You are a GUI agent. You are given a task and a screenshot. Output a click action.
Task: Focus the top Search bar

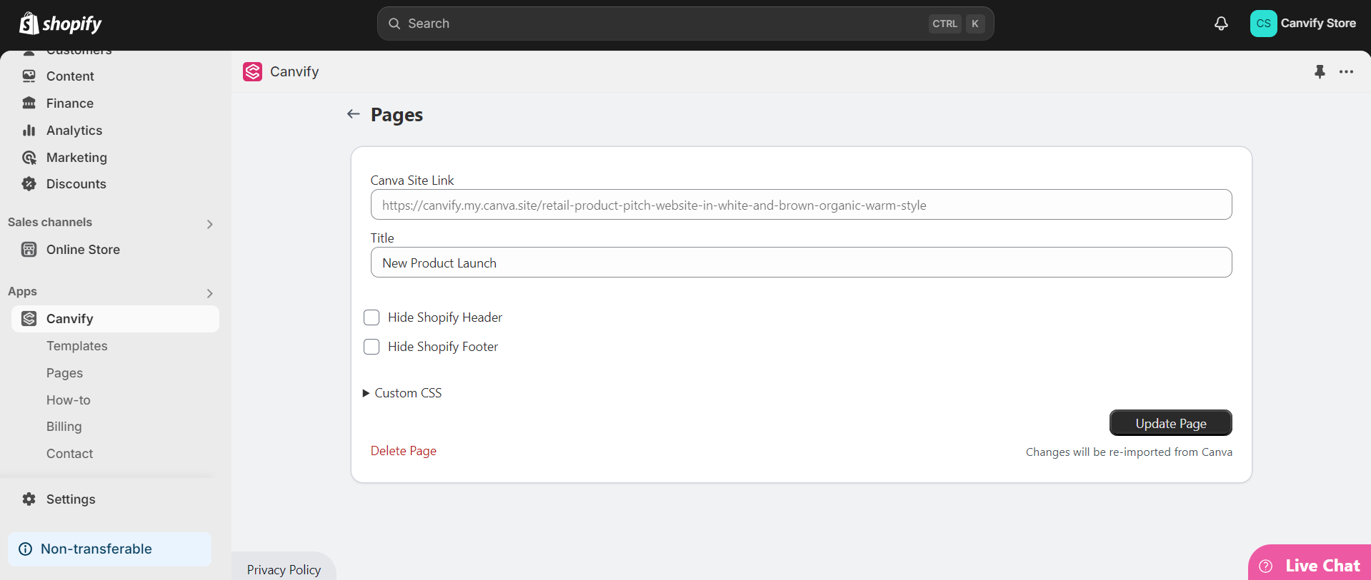point(685,24)
